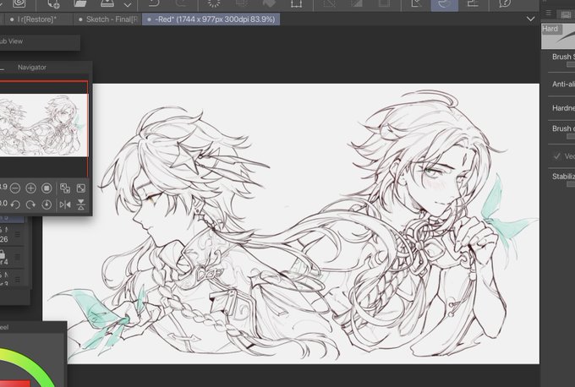Viewport: 575px width, 387px height.
Task: Select the Sub View panel title
Action: click(12, 41)
